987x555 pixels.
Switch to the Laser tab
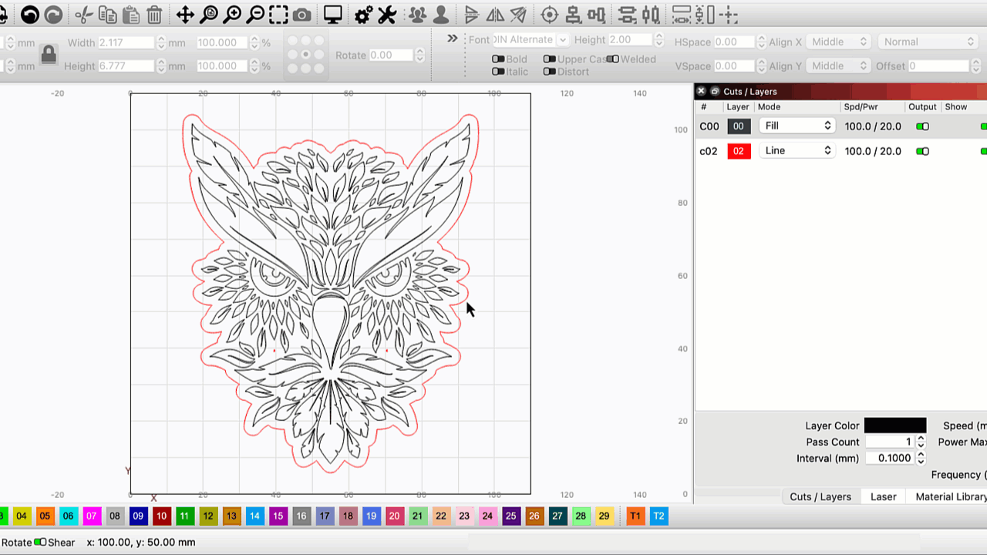coord(883,496)
